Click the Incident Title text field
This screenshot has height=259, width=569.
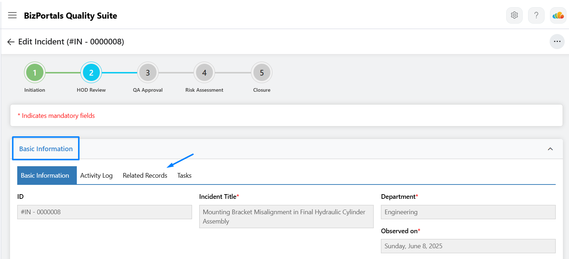click(x=286, y=216)
